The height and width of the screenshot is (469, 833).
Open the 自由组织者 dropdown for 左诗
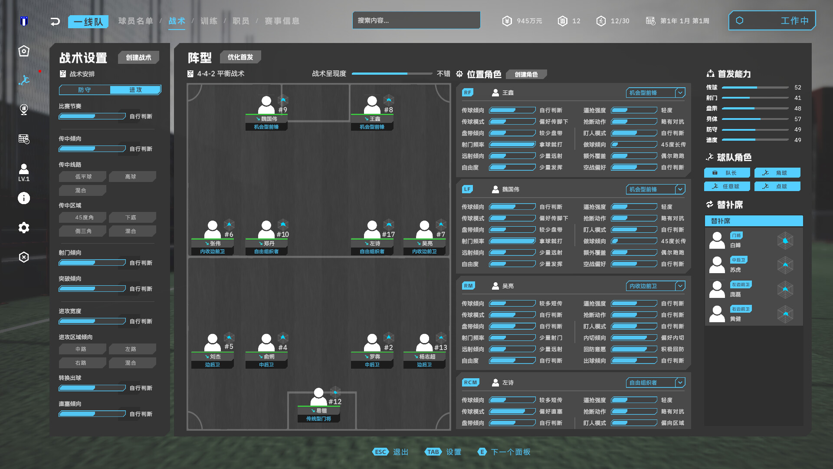point(655,383)
